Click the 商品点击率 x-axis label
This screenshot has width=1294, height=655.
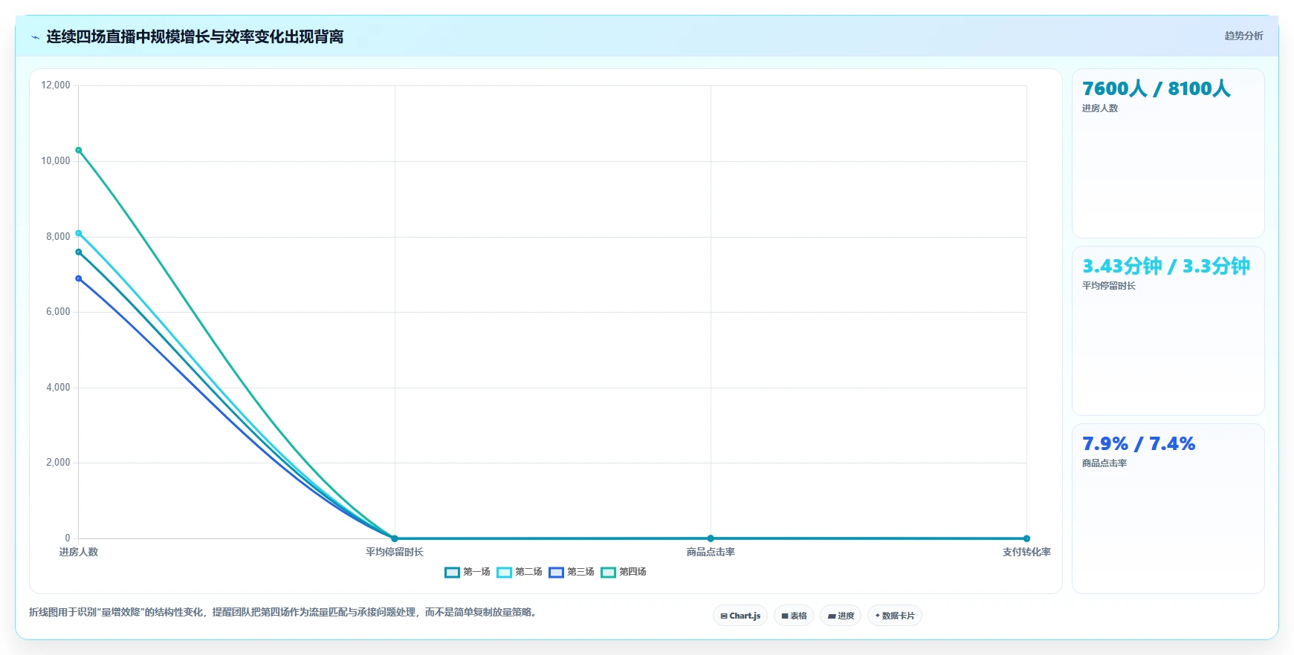pyautogui.click(x=711, y=552)
